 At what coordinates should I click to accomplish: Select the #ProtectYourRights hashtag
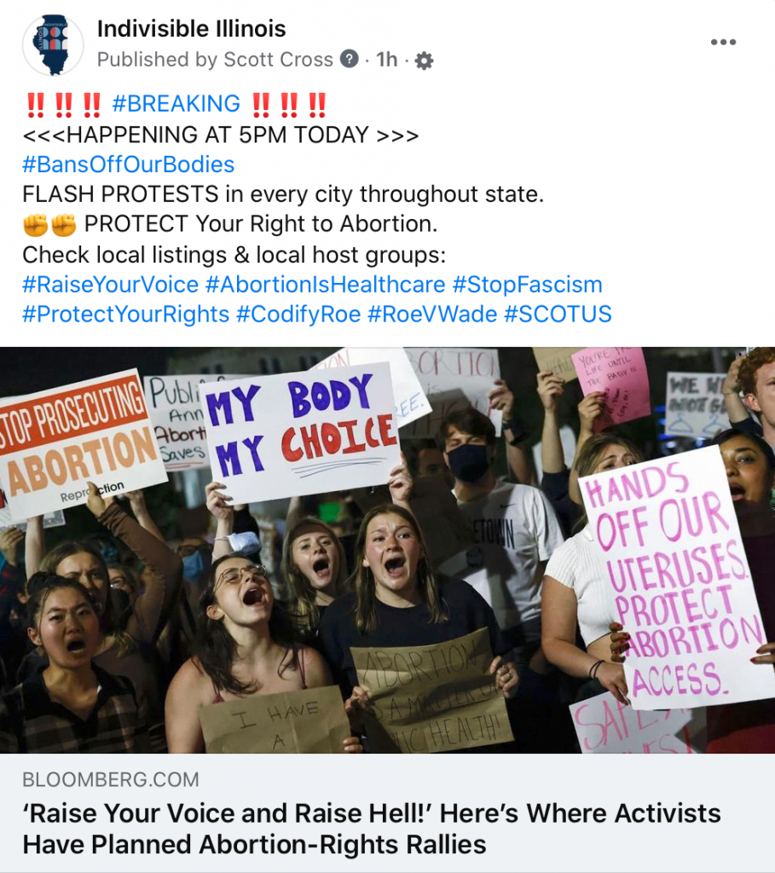click(126, 315)
